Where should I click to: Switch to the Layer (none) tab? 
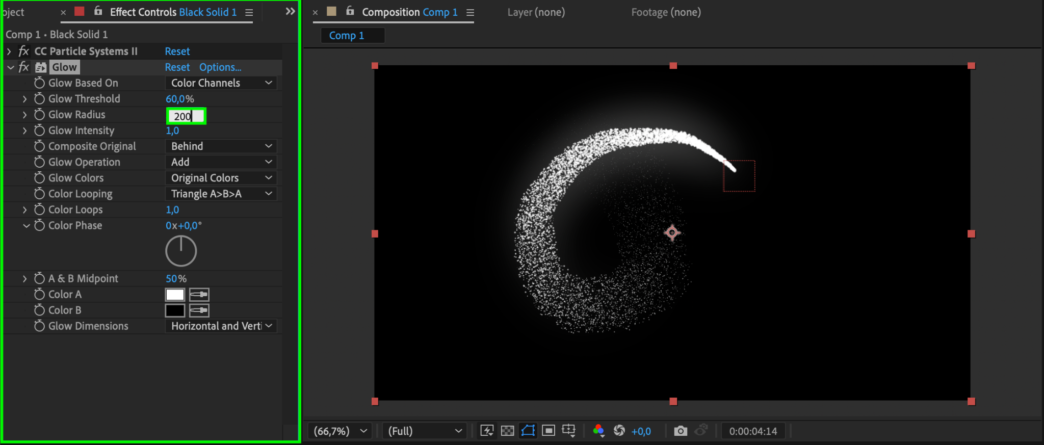tap(536, 12)
